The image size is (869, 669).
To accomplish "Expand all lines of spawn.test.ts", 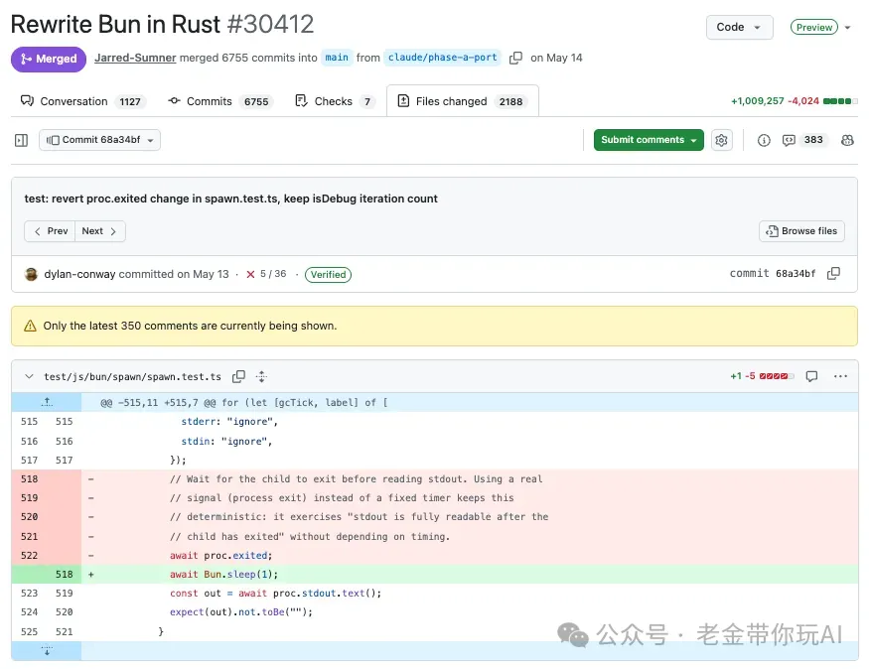I will (261, 376).
